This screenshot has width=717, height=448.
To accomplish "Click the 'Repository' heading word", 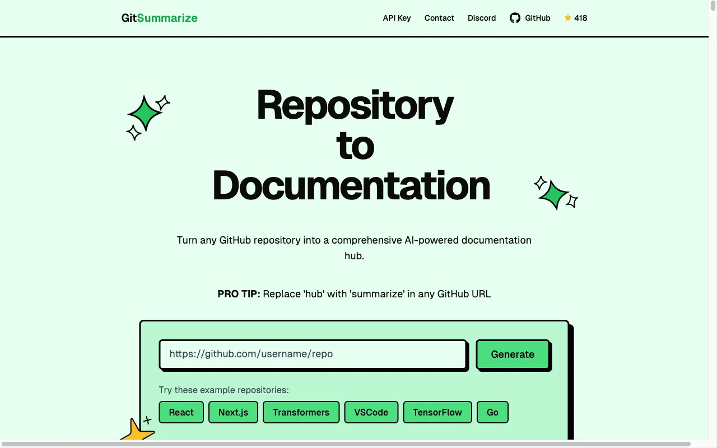I will 355,105.
